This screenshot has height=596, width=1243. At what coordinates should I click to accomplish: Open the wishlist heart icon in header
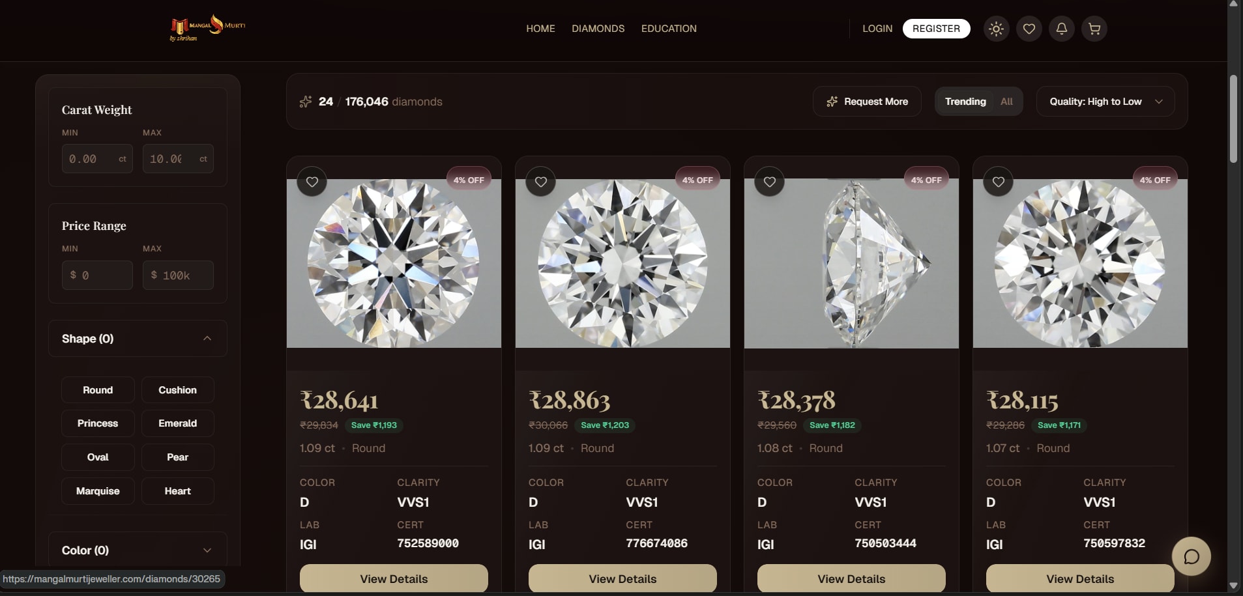pos(1029,29)
